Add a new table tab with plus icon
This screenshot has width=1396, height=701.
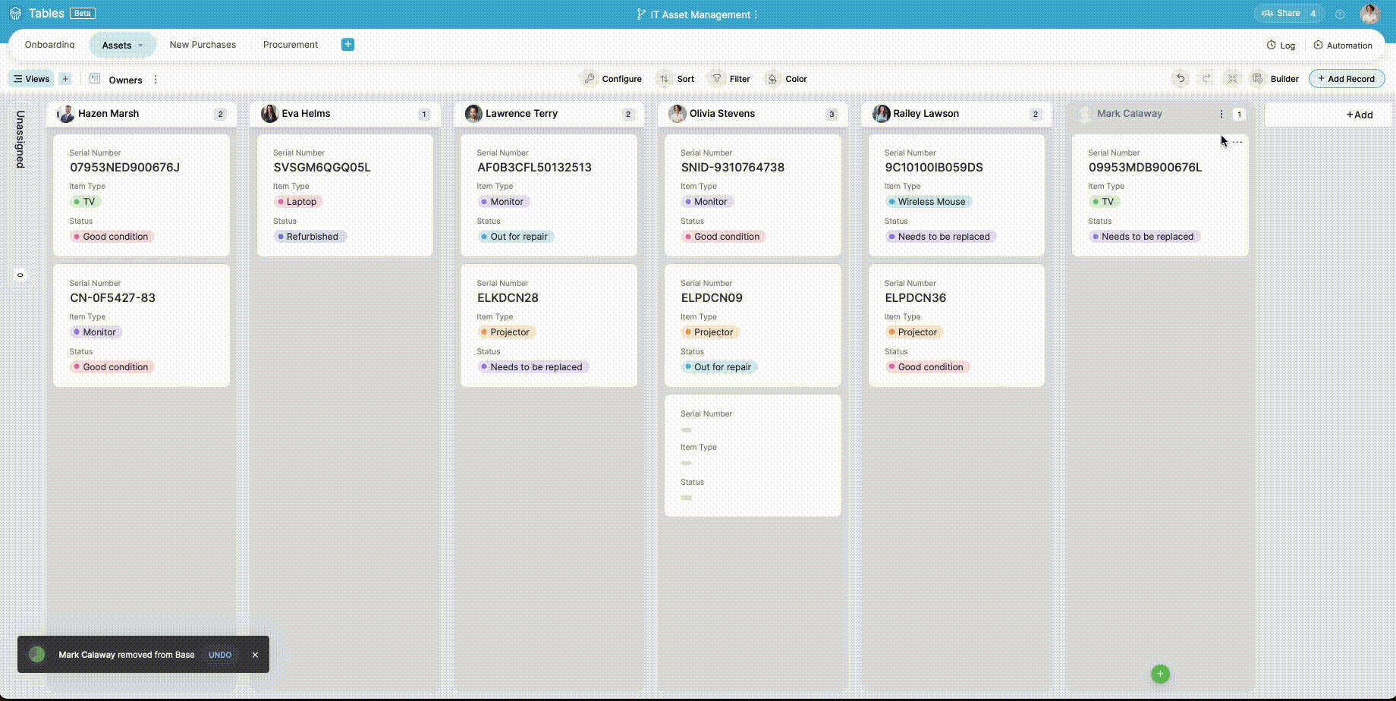(347, 45)
